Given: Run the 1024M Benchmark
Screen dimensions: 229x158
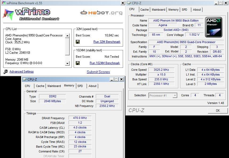Looking at the screenshot, I should tap(105, 63).
